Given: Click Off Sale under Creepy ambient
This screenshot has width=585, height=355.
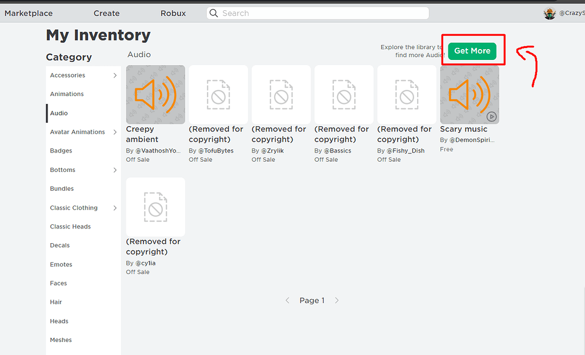Looking at the screenshot, I should point(138,160).
